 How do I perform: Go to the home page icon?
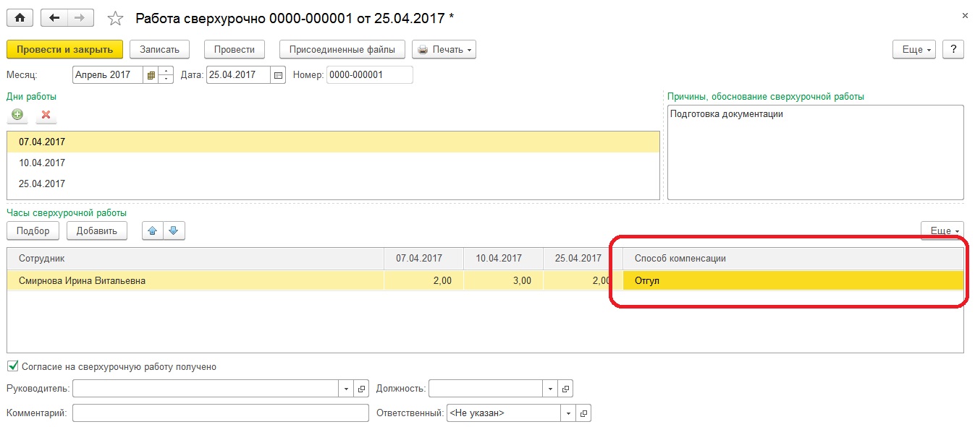pyautogui.click(x=20, y=17)
